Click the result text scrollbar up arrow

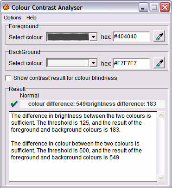coord(161,115)
